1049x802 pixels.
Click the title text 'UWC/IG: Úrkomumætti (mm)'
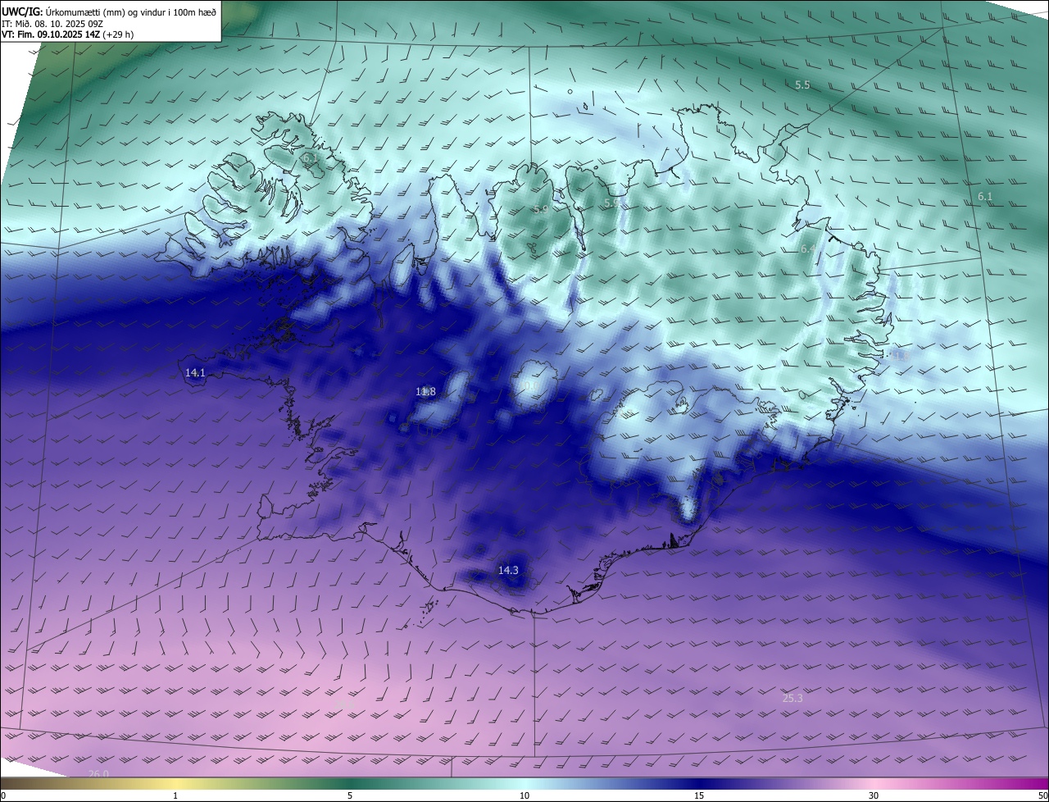(64, 13)
